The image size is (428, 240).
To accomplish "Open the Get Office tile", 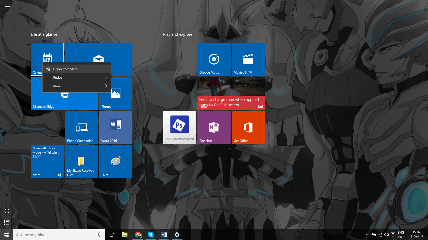I will pyautogui.click(x=248, y=127).
